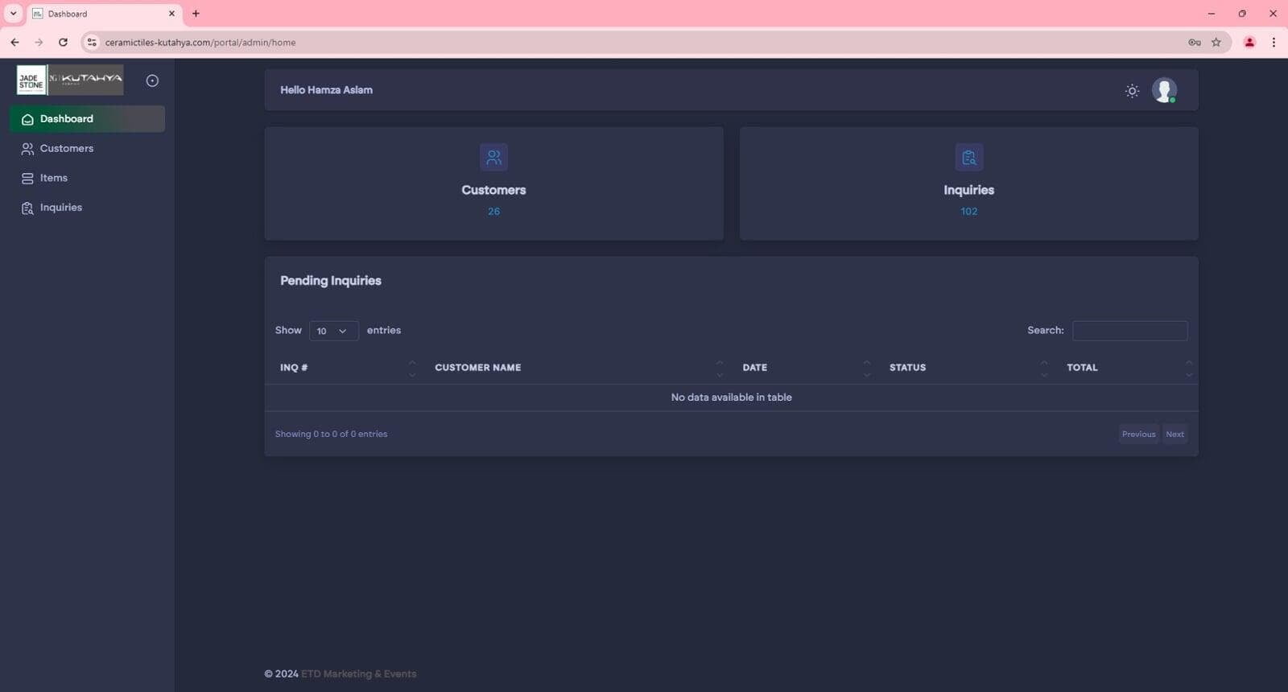Select the Dashboard browser tab
The width and height of the screenshot is (1288, 692).
(x=103, y=14)
